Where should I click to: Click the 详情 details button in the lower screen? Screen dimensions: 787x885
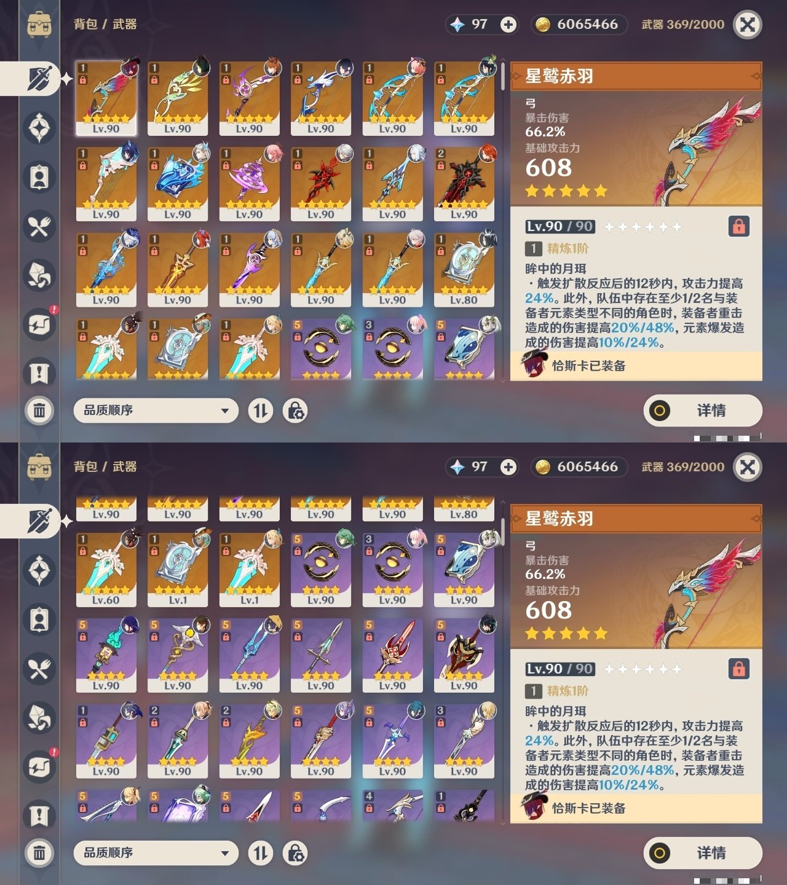click(x=703, y=853)
